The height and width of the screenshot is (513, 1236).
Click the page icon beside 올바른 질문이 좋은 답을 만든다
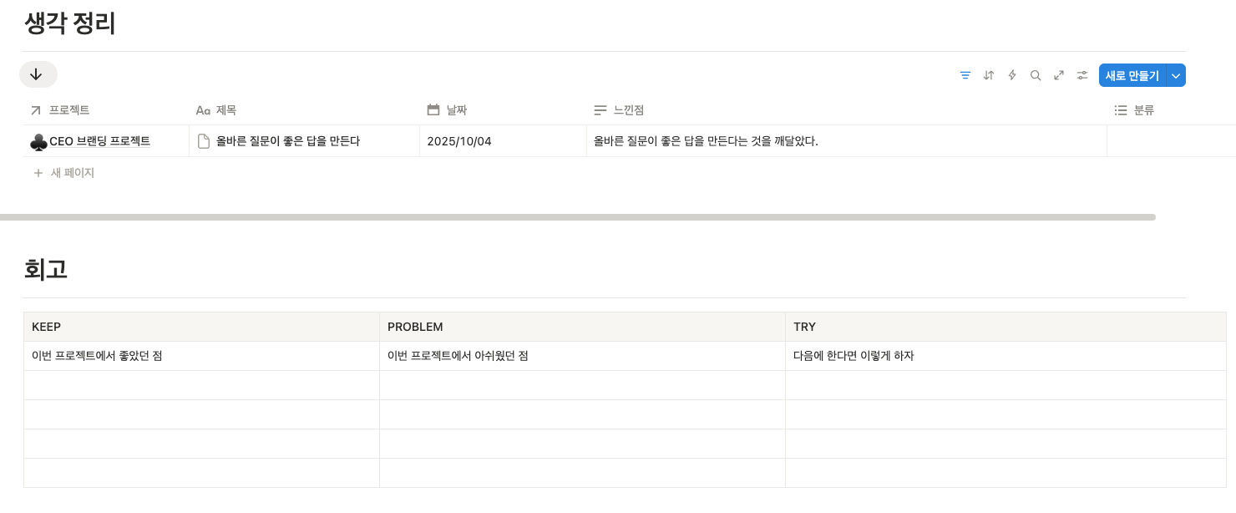click(203, 140)
